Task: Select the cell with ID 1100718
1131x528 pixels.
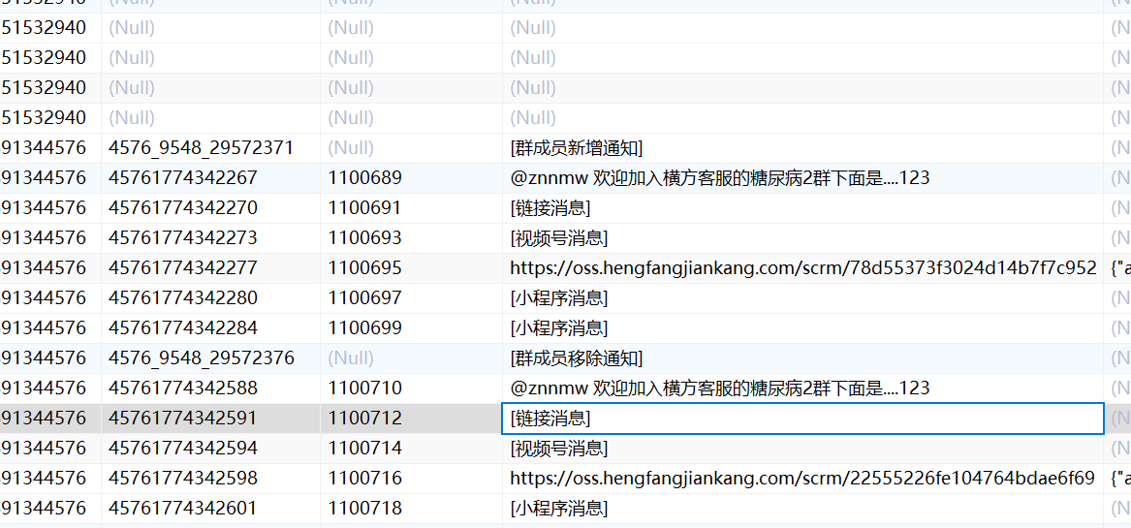Action: [x=364, y=509]
